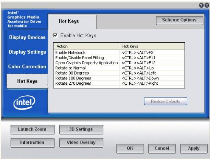Click the <CTRL><ALT>Down hot key cell
Viewport: 210px width, 159px height.
pyautogui.click(x=152, y=78)
